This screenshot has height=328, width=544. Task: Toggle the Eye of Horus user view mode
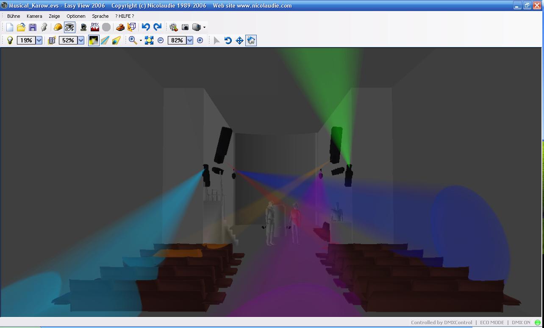69,27
